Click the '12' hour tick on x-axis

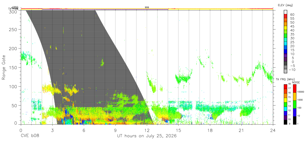tap(147, 130)
